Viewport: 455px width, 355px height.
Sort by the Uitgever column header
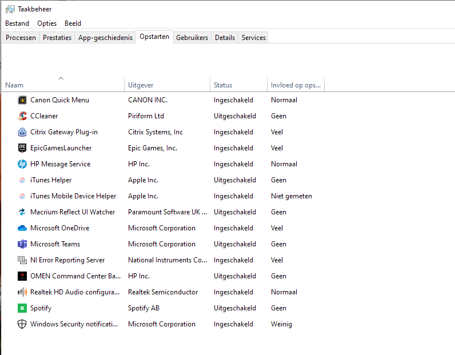(x=167, y=84)
